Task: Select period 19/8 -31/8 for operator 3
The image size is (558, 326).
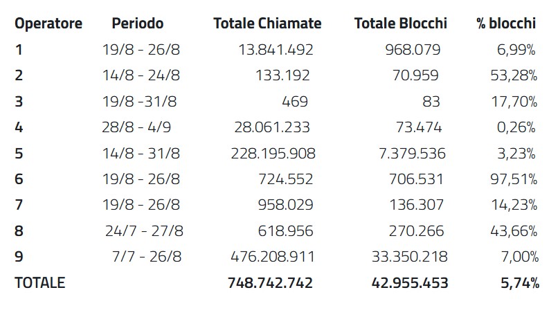Action: 139,101
